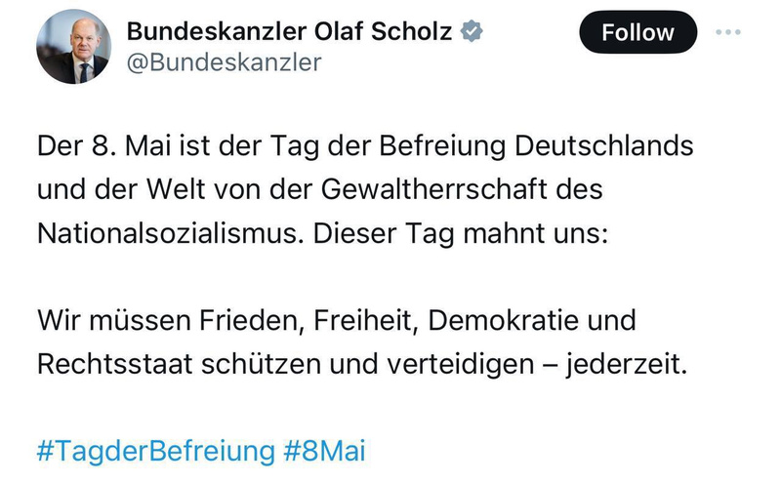Open the Bundeskanzler Olaf Scholz display name
This screenshot has width=781, height=483.
(x=289, y=31)
